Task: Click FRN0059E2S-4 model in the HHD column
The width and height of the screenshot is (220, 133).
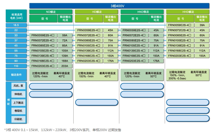Action: [x=180, y=25]
